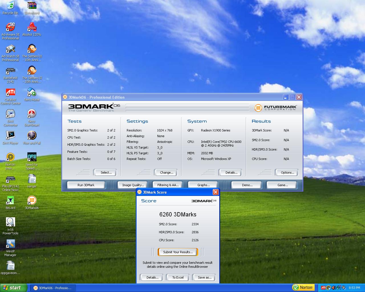365x292 pixels.
Task: Open Ad-Watch SE Professional icon
Action: pyautogui.click(x=10, y=53)
